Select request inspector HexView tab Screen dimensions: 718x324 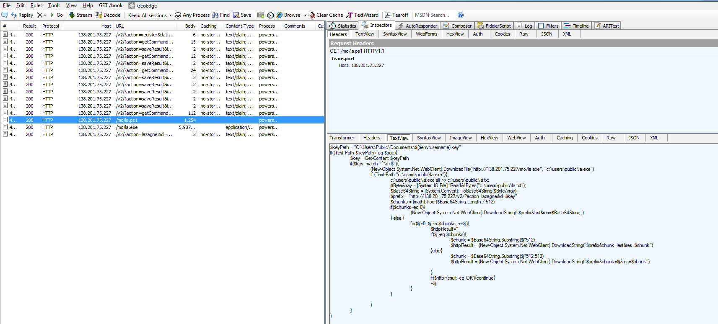455,34
